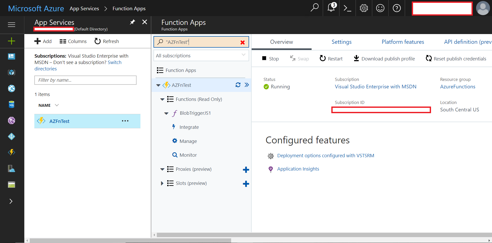Switch to the Settings tab
The image size is (492, 243).
pos(342,42)
